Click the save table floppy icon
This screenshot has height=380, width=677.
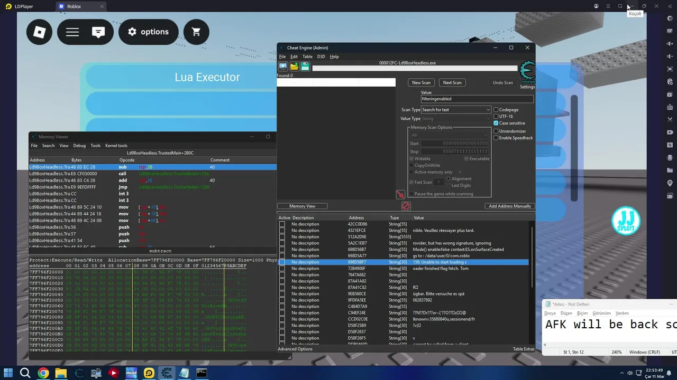click(x=305, y=66)
